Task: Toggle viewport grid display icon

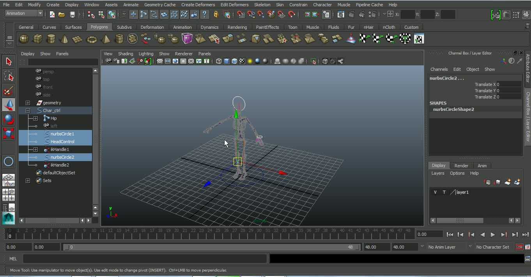Action: coord(160,61)
